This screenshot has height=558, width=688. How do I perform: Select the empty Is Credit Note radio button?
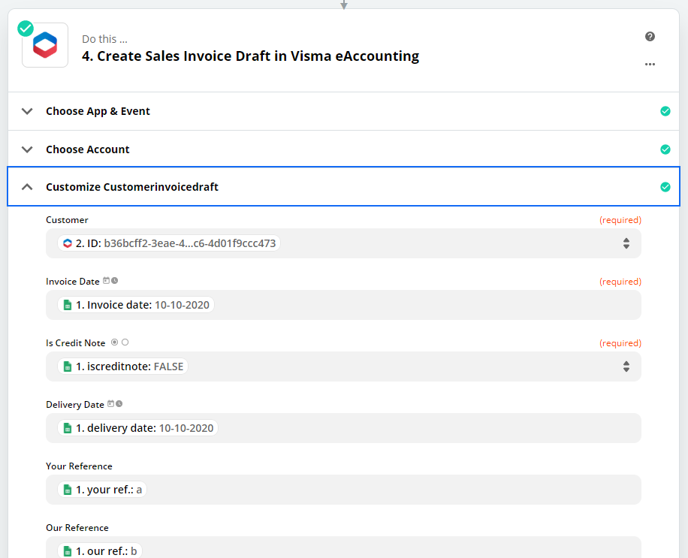coord(125,342)
